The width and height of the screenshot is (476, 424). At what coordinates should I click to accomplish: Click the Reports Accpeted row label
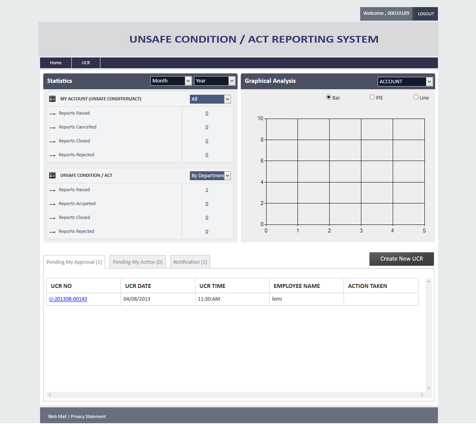point(77,204)
